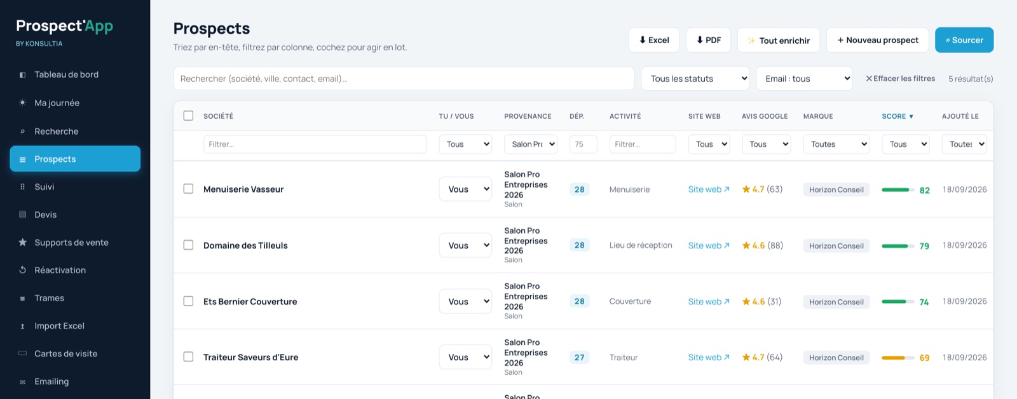This screenshot has height=399, width=1017.
Task: Click the Nouveau prospect button
Action: pyautogui.click(x=877, y=40)
